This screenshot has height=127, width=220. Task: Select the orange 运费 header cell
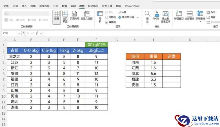point(172,56)
